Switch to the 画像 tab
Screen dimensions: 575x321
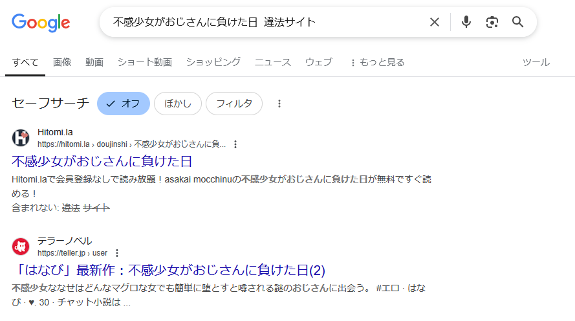(62, 62)
